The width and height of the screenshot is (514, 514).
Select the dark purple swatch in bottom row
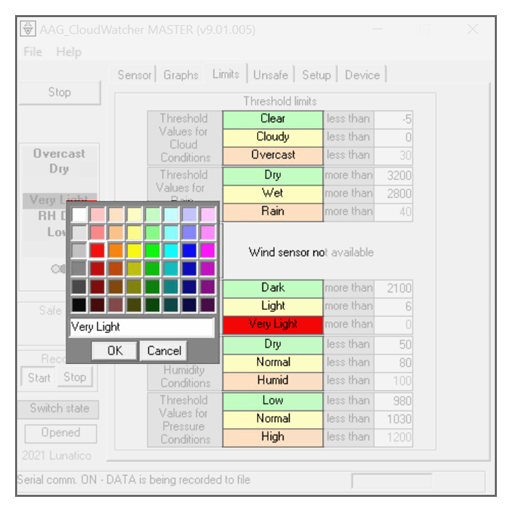208,304
